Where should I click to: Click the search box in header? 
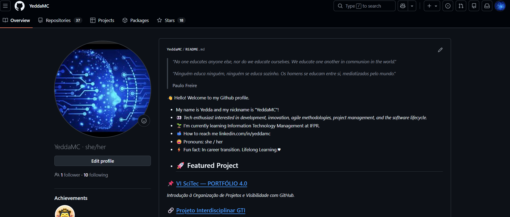pyautogui.click(x=364, y=6)
